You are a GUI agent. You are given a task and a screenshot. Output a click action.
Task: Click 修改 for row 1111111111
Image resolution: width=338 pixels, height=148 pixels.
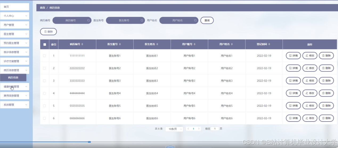[x=310, y=56]
